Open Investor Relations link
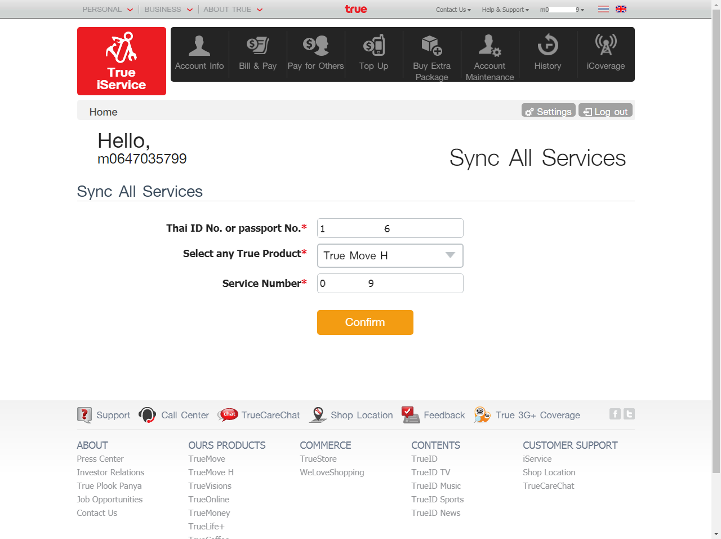This screenshot has height=539, width=721. tap(110, 472)
